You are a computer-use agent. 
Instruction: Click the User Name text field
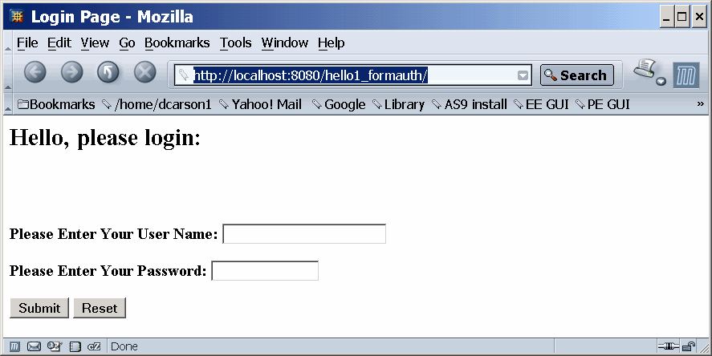click(x=304, y=234)
